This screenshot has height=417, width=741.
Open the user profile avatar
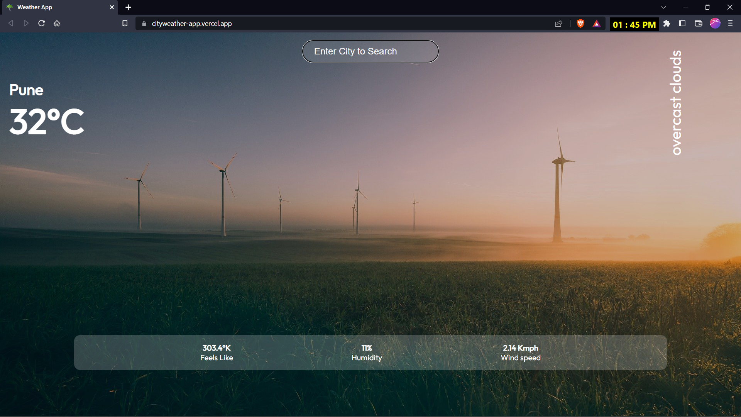pos(715,24)
